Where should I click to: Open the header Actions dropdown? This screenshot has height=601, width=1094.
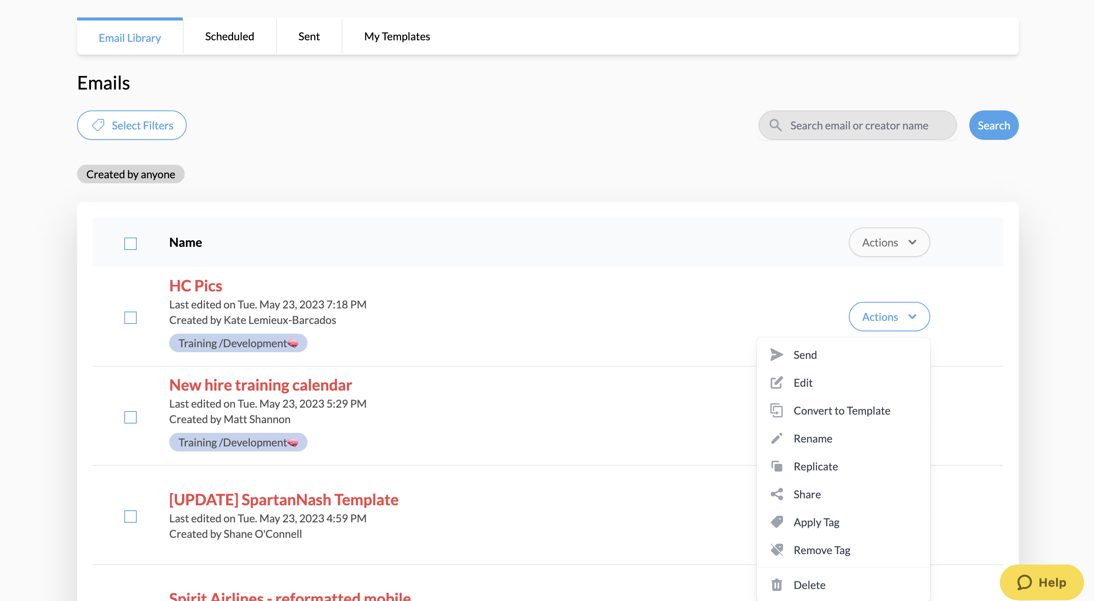tap(889, 242)
